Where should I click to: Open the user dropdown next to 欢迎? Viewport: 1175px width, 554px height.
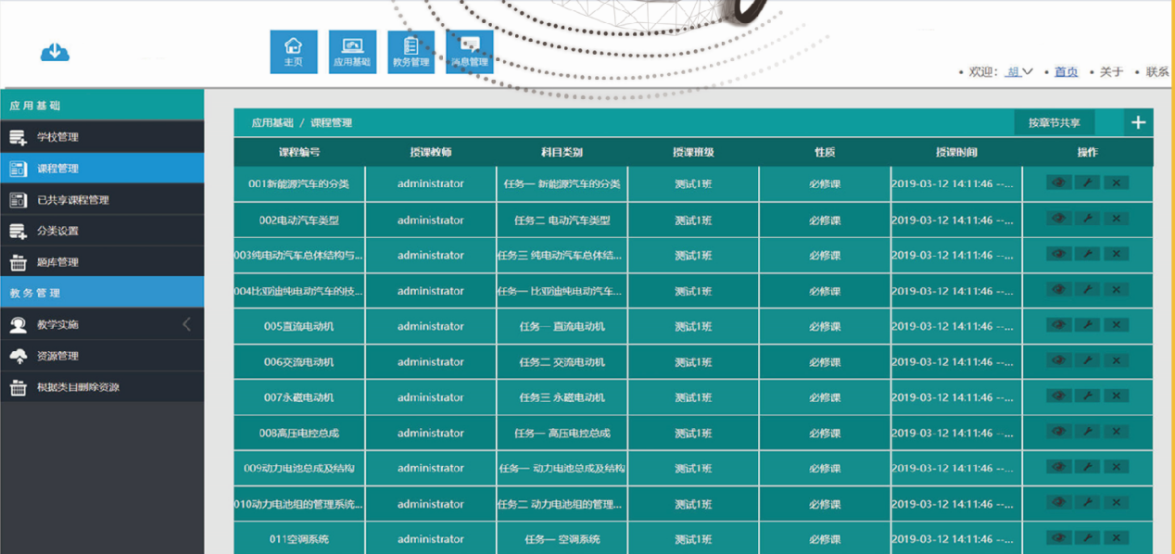tap(1020, 72)
